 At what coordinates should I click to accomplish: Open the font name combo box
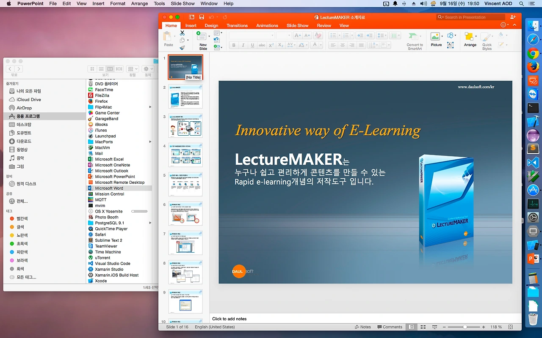pos(252,36)
